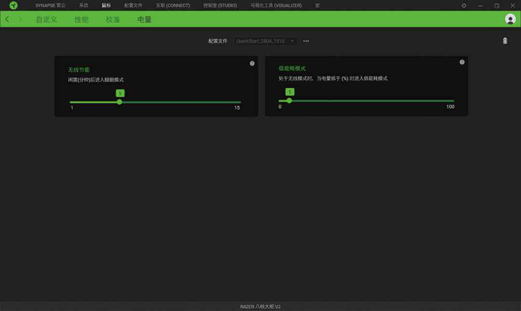Viewport: 521px width, 311px height.
Task: Open the user account avatar
Action: click(x=510, y=19)
